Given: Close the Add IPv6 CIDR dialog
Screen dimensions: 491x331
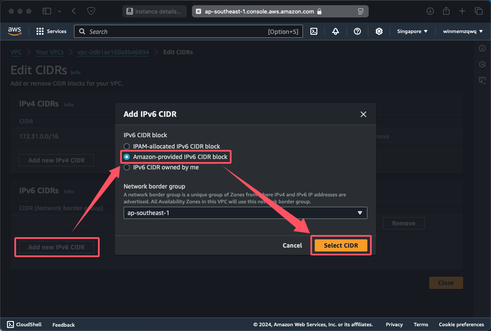Looking at the screenshot, I should 363,114.
